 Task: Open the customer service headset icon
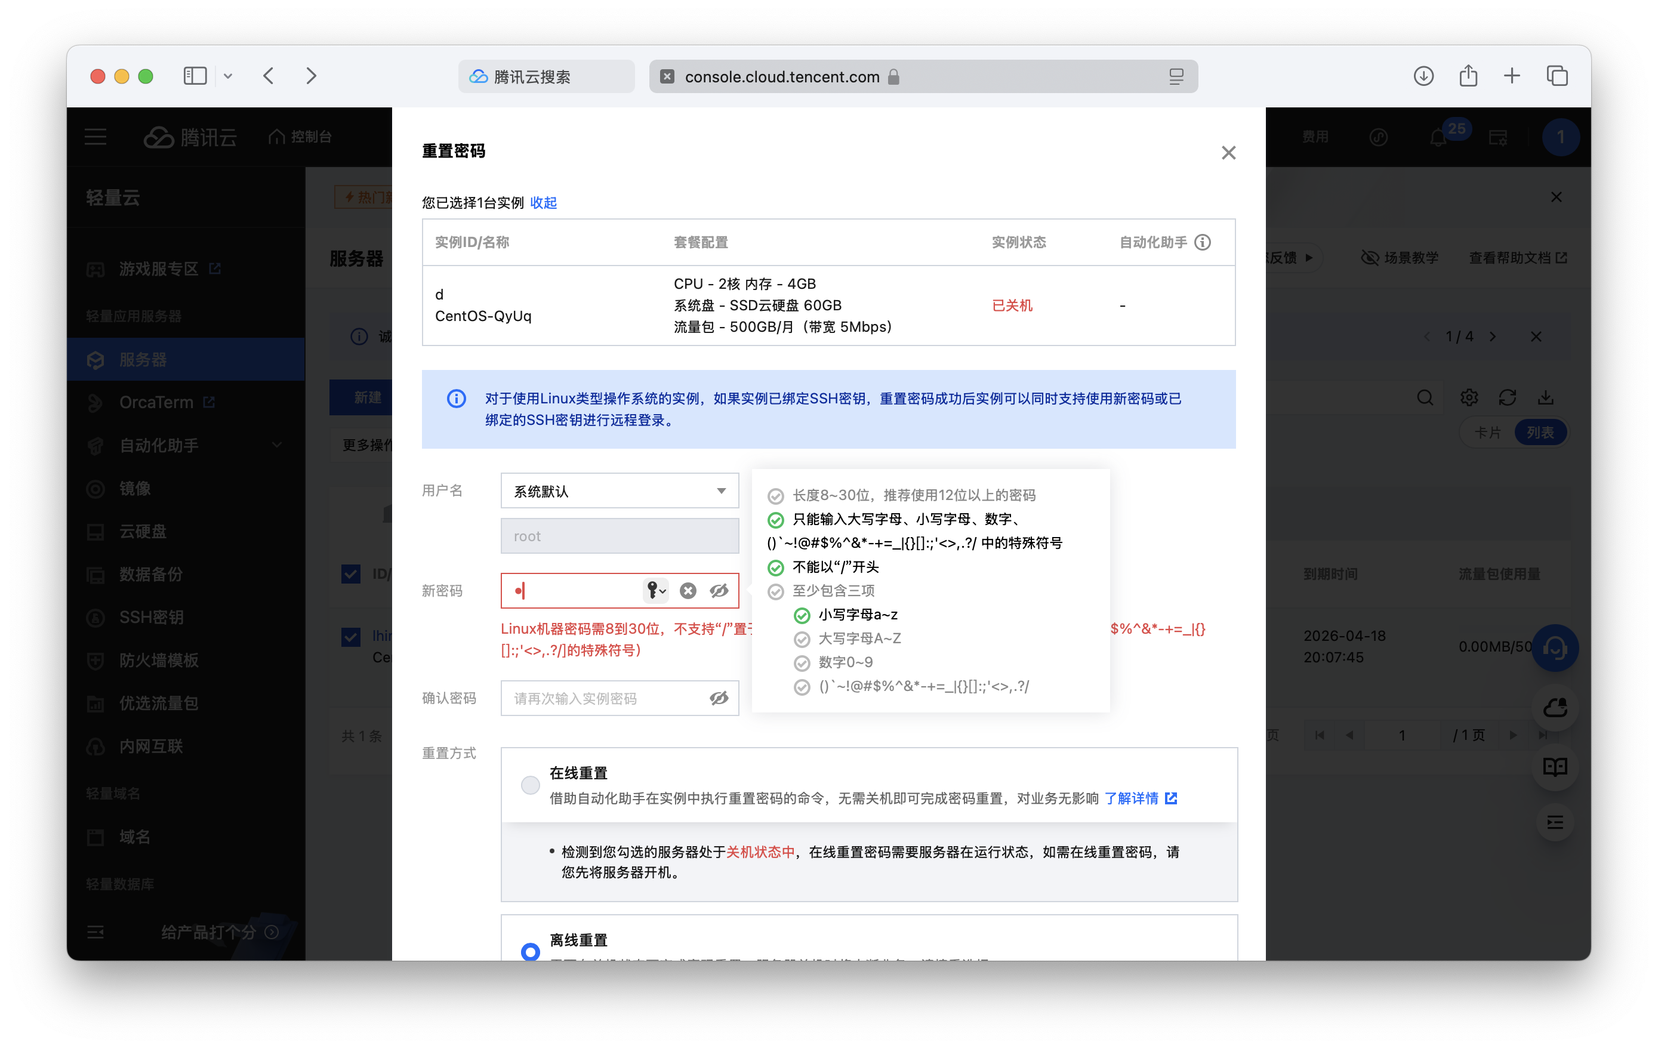coord(1555,647)
